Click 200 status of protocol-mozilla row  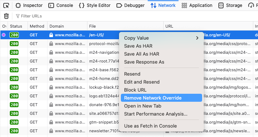click(x=14, y=44)
